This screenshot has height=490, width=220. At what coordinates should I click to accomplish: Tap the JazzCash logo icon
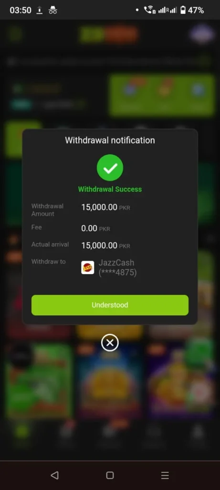tap(87, 267)
